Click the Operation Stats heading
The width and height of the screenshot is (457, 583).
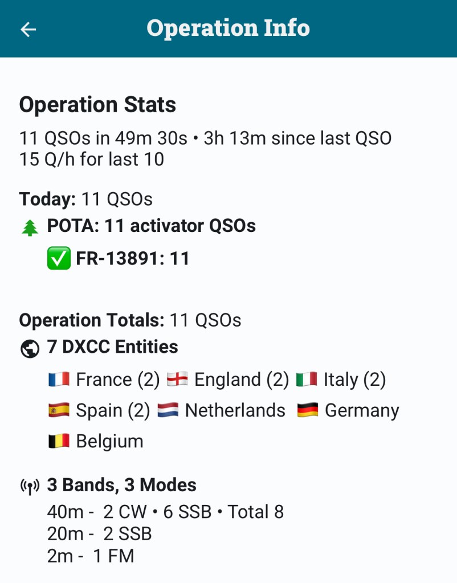97,105
